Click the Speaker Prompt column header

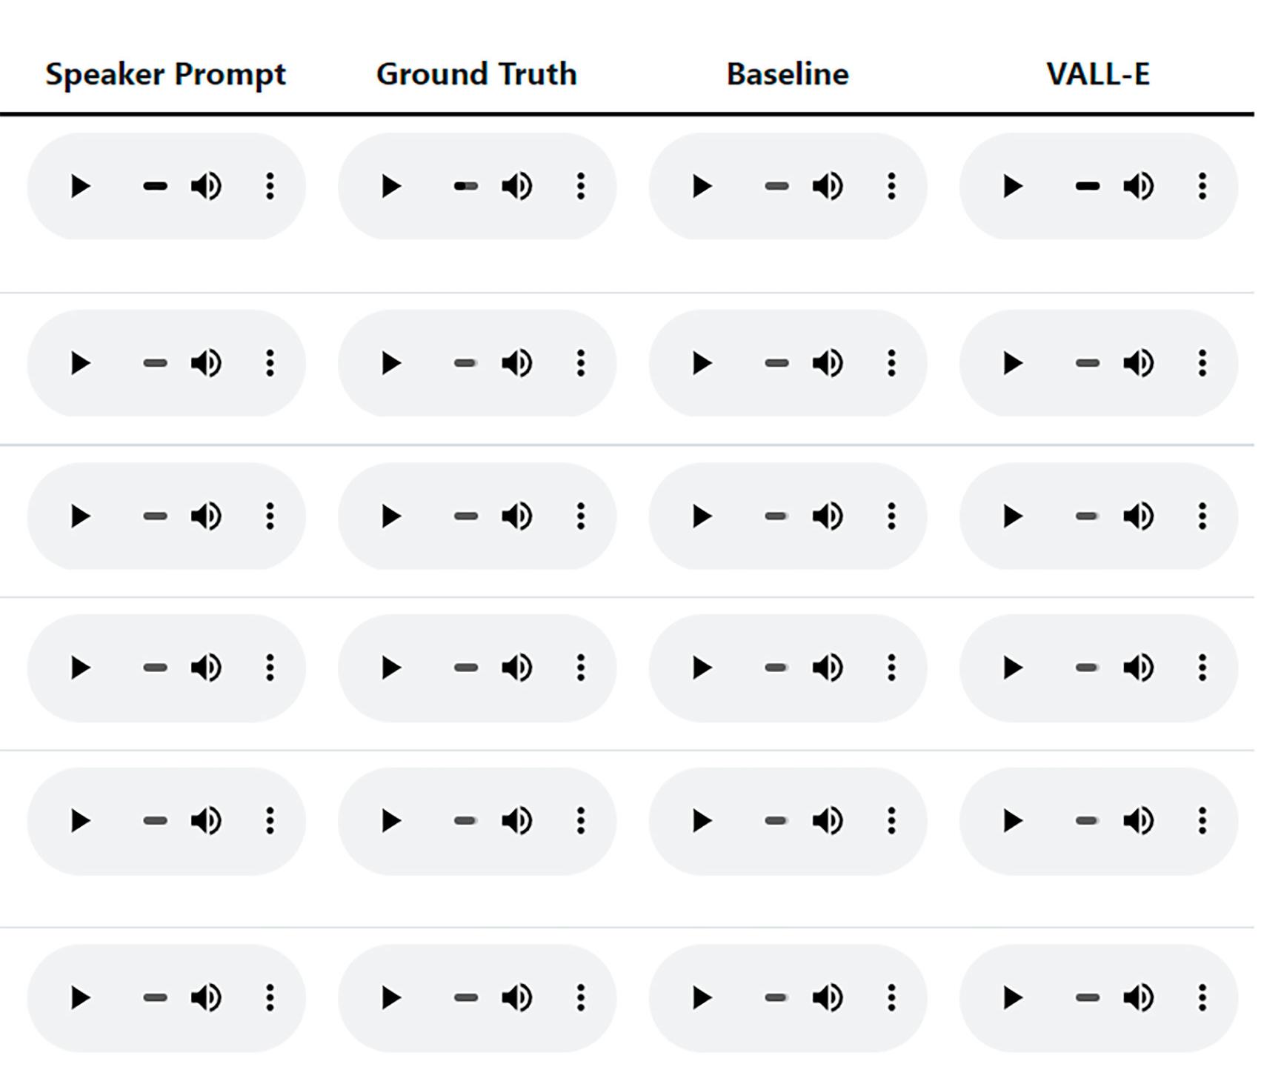pyautogui.click(x=165, y=74)
